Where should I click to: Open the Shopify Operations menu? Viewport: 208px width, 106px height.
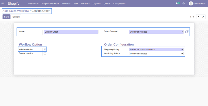pos(50,3)
